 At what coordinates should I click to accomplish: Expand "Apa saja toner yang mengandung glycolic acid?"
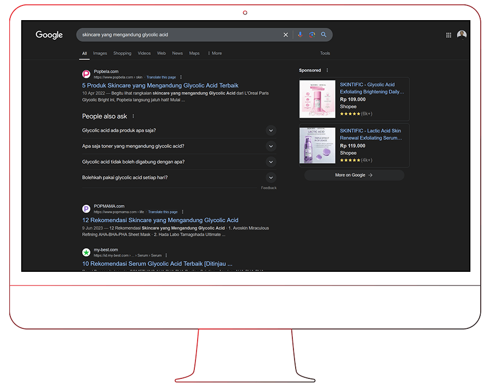click(271, 146)
